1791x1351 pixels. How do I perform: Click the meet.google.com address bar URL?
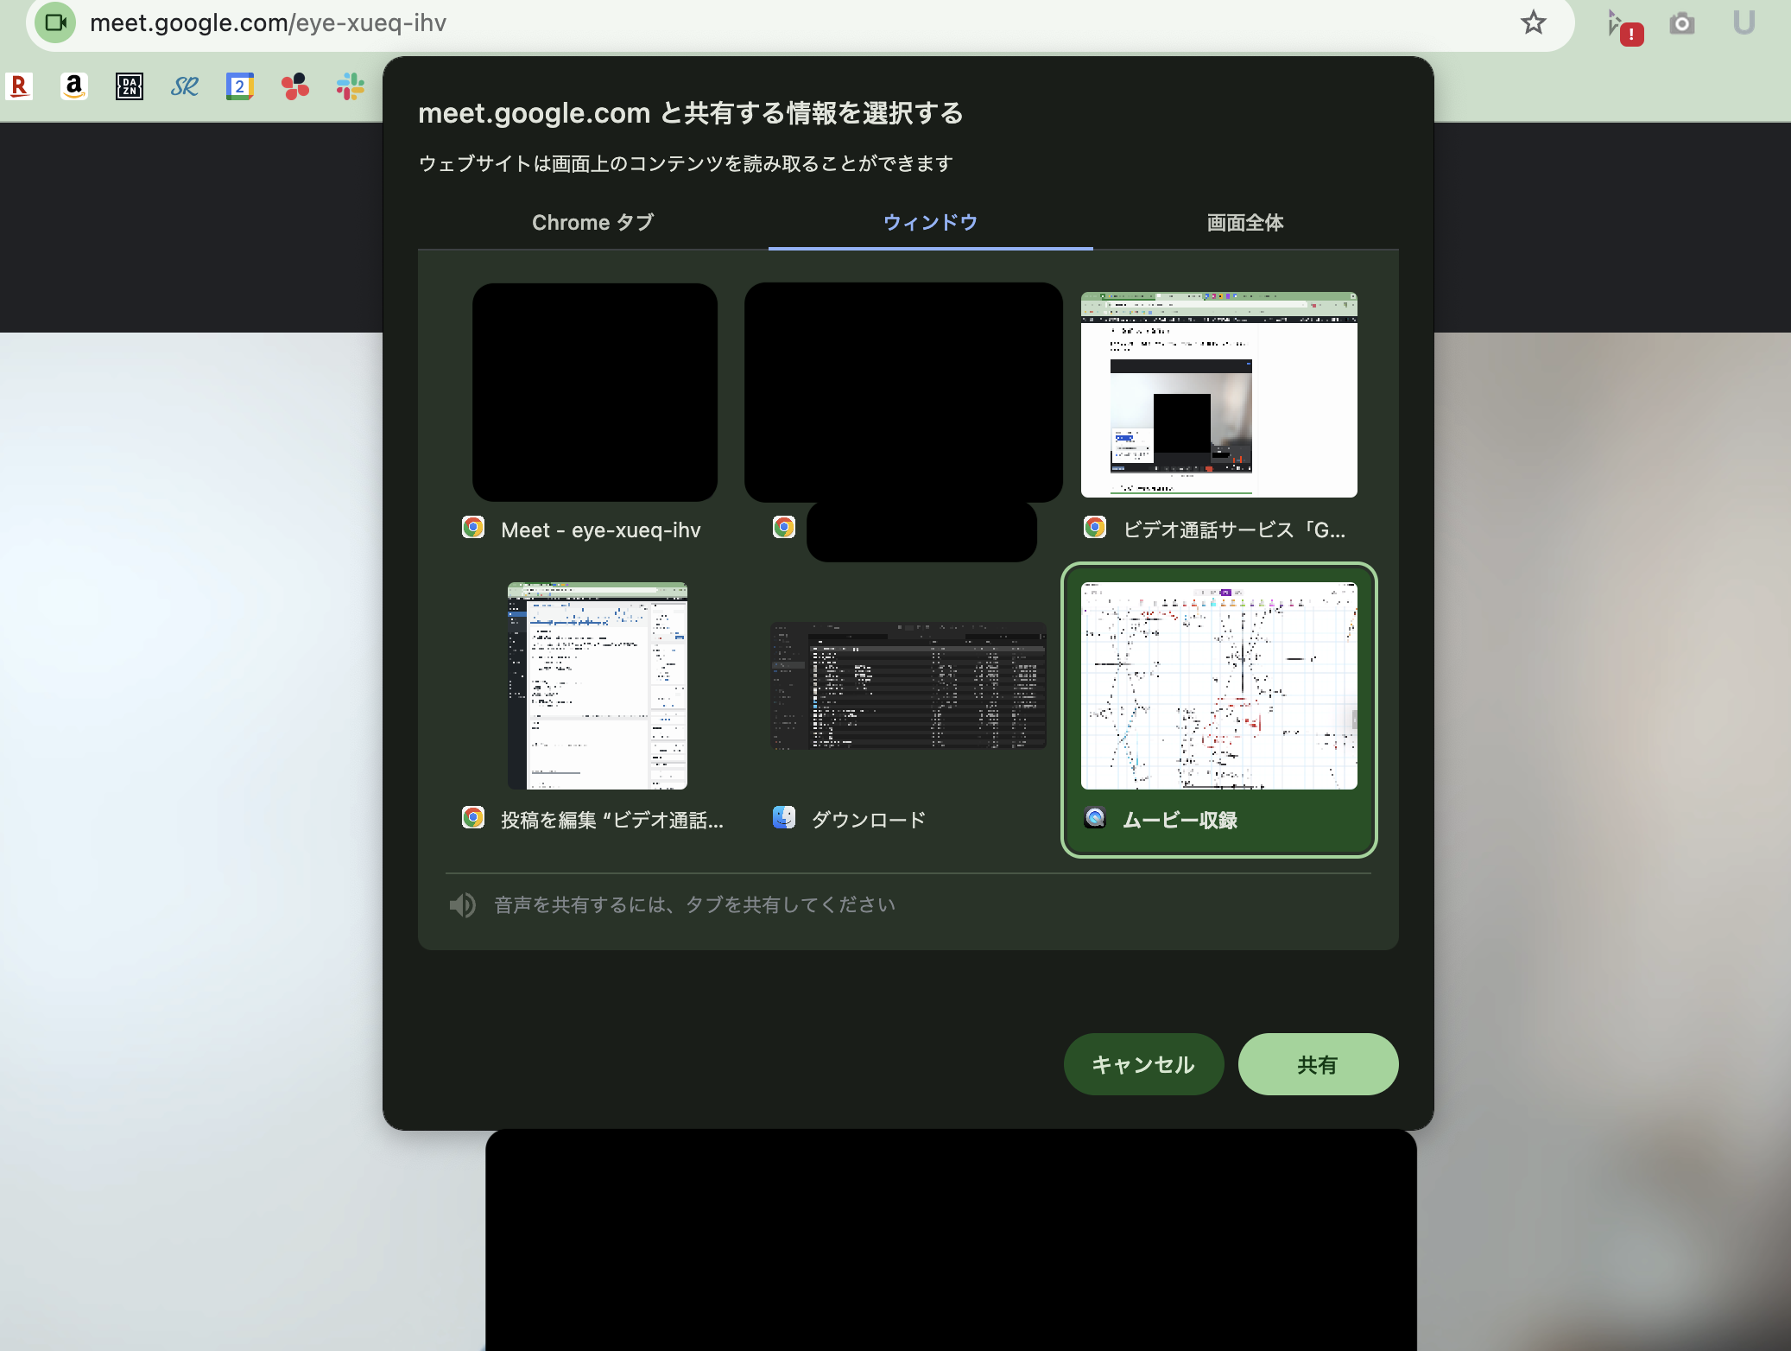269,22
